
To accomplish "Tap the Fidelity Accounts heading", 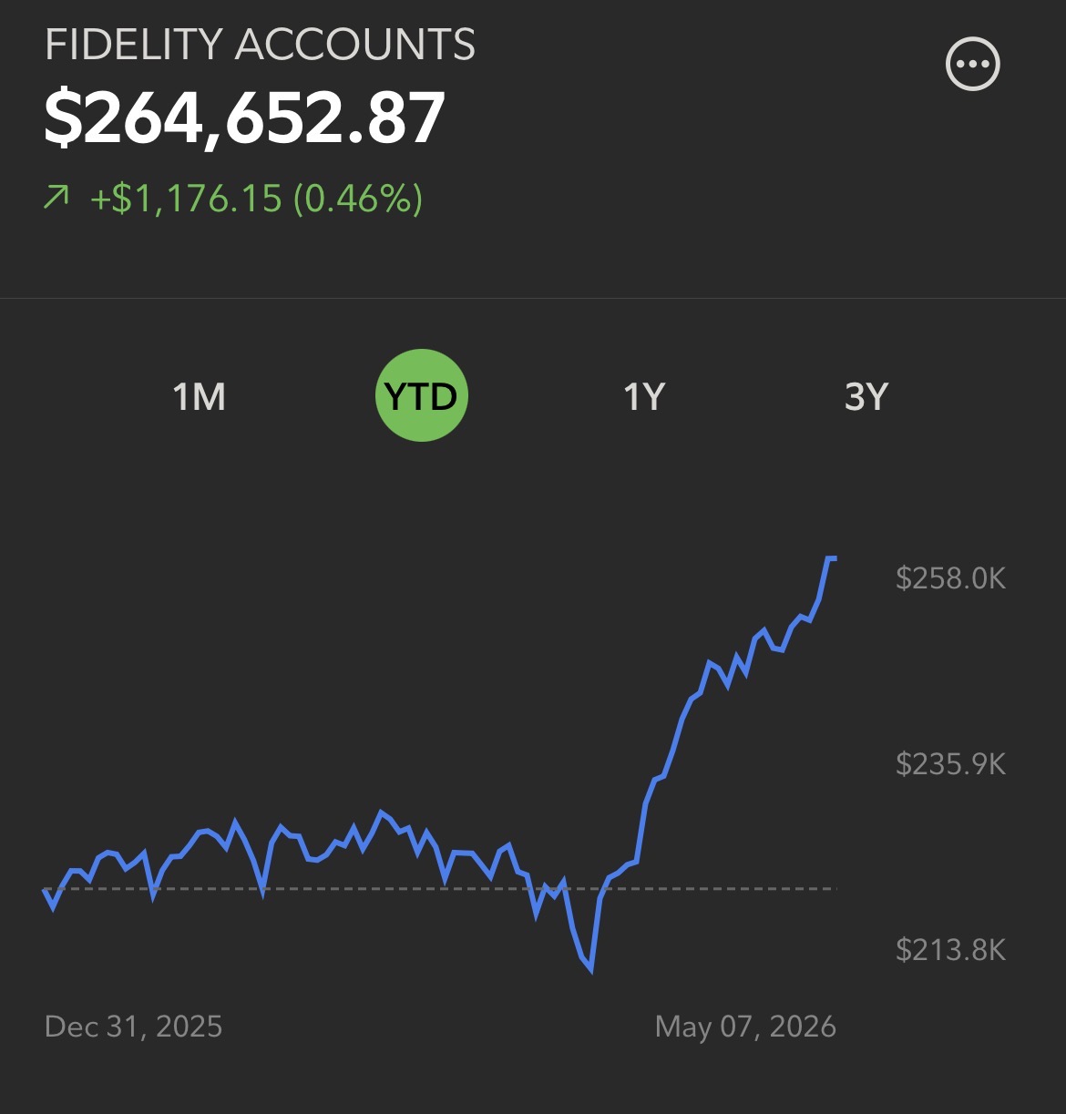I will [x=260, y=45].
